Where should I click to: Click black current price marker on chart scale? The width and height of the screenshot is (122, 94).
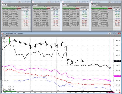tap(117, 61)
